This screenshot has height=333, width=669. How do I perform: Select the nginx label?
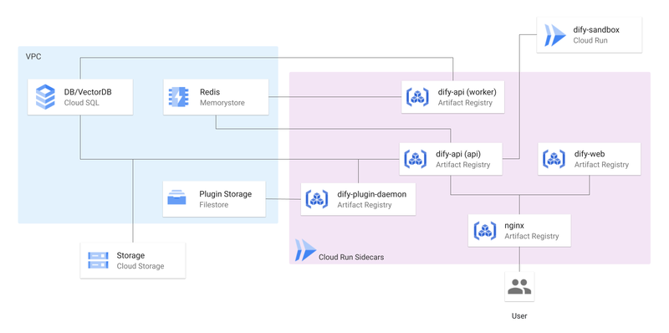click(514, 226)
